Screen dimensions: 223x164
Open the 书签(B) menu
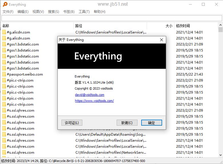(69, 12)
